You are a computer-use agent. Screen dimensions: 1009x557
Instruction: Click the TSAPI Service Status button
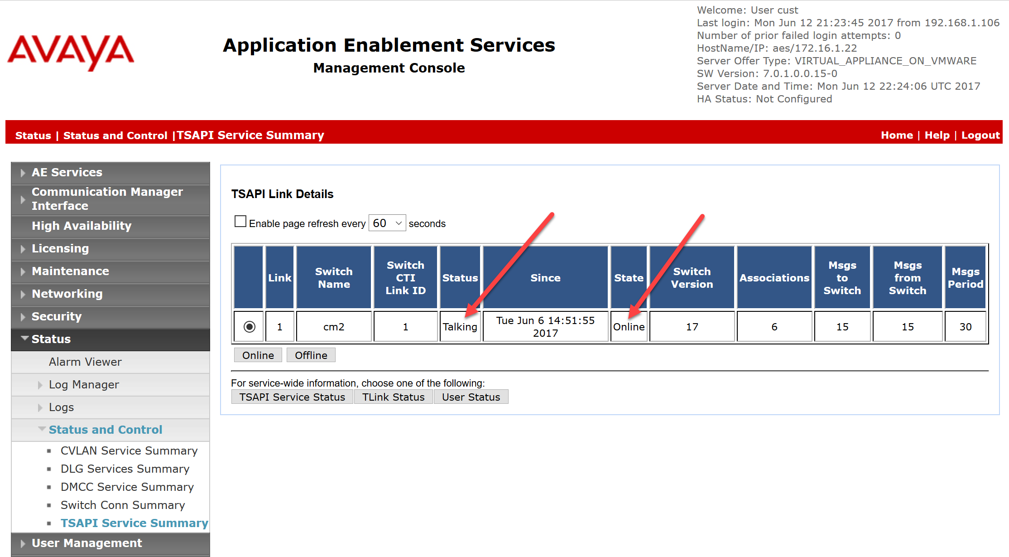(292, 397)
